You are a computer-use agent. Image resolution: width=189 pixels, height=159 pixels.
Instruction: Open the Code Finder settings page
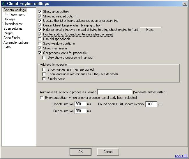point(12,38)
